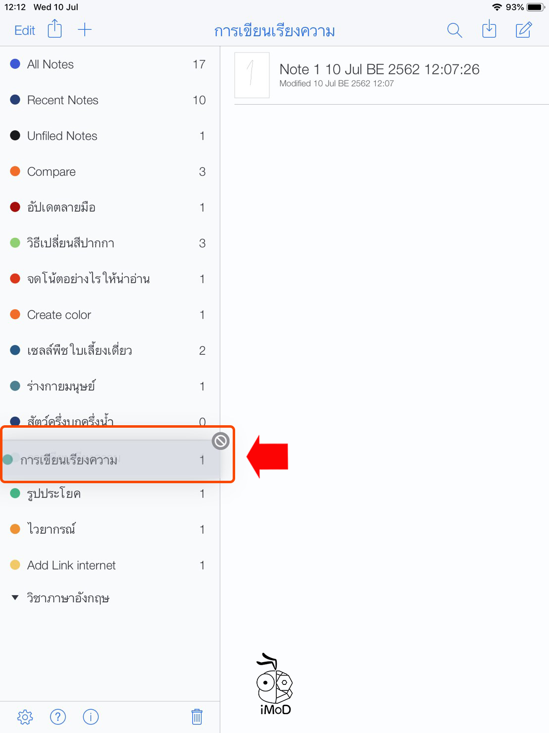549x733 pixels.
Task: Open the Recent Notes list
Action: tap(63, 100)
